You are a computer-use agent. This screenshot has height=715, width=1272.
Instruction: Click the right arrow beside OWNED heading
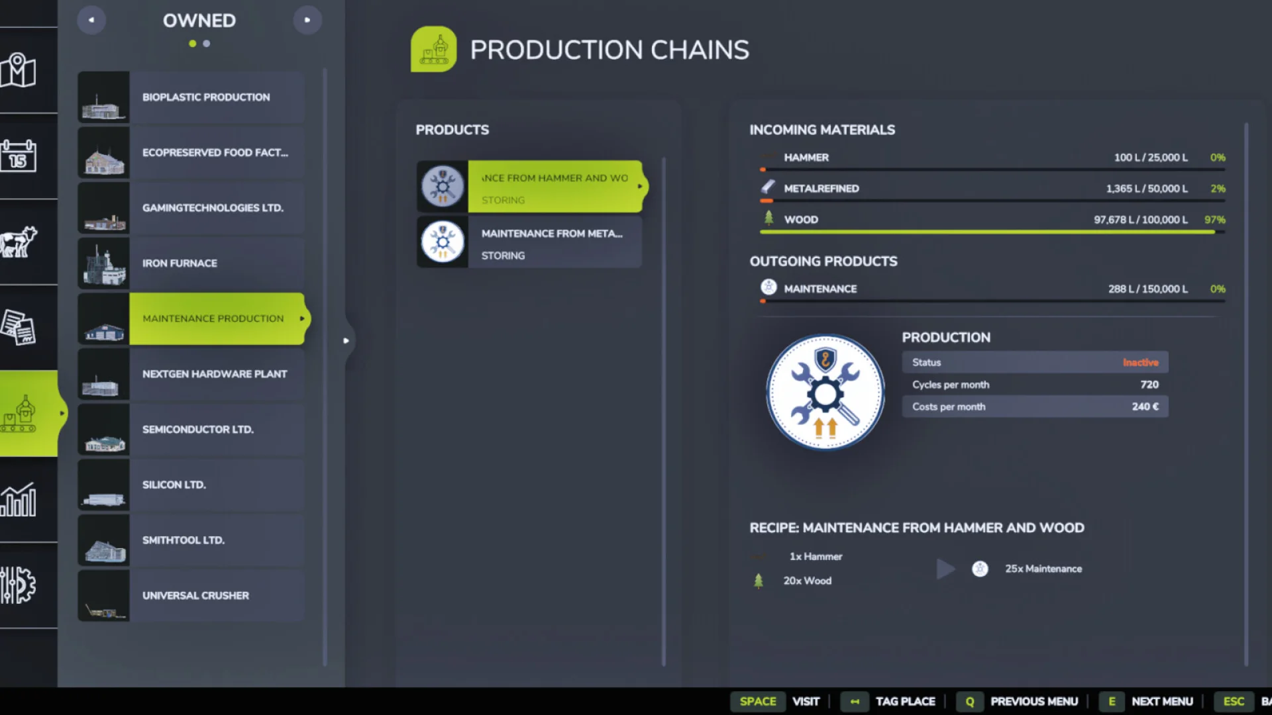(x=307, y=20)
